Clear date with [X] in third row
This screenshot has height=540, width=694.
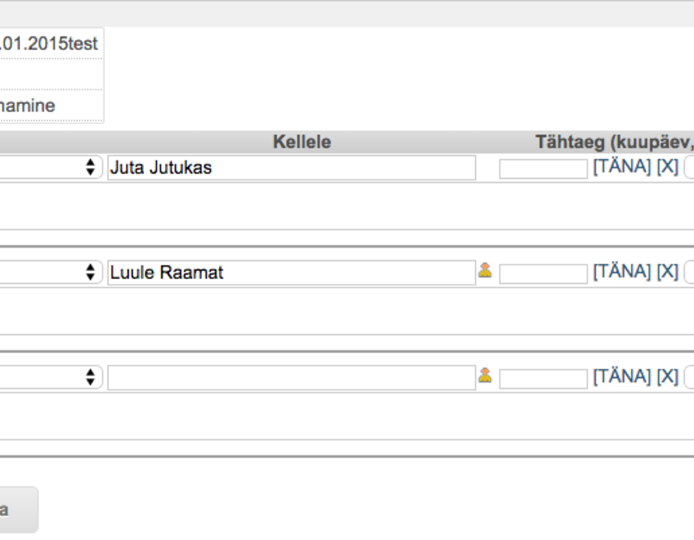point(668,376)
